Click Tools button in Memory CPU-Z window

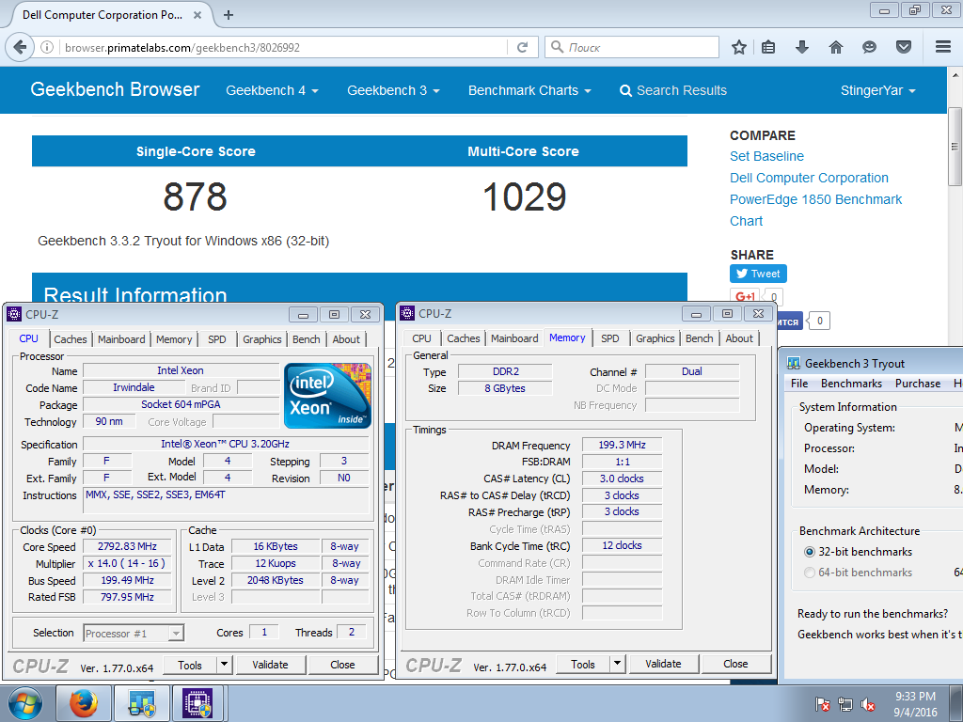click(x=583, y=664)
